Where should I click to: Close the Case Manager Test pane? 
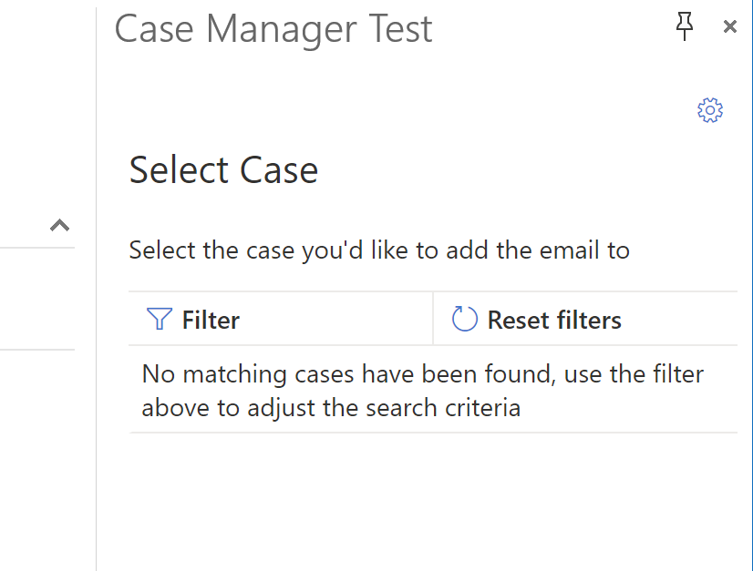pos(730,26)
